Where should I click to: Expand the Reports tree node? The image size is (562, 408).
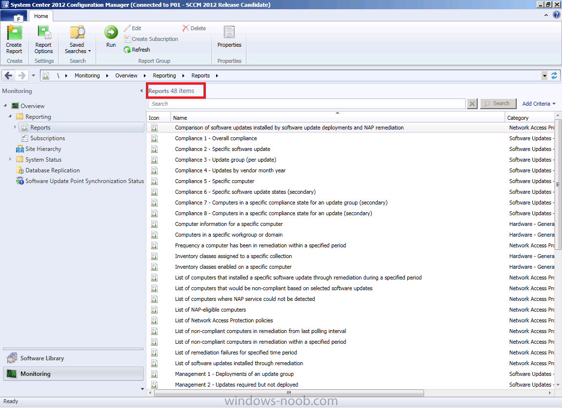(15, 127)
